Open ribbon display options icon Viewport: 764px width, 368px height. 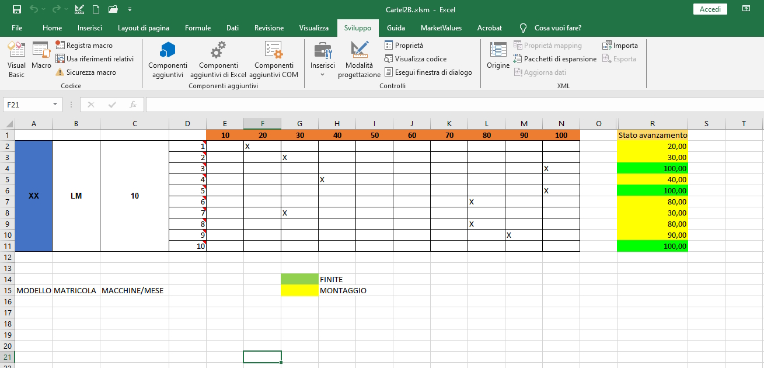point(745,9)
